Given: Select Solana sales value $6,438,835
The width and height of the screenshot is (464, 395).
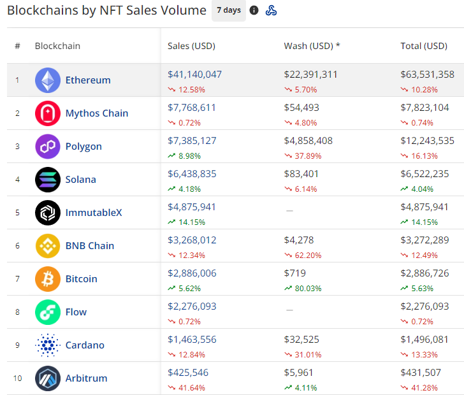Looking at the screenshot, I should click(192, 174).
